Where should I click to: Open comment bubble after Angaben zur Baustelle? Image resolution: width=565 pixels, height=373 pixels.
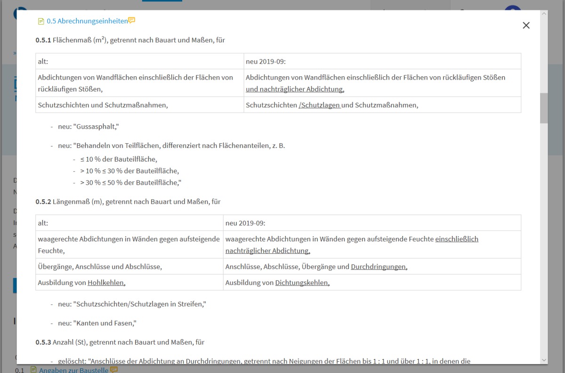pyautogui.click(x=114, y=370)
